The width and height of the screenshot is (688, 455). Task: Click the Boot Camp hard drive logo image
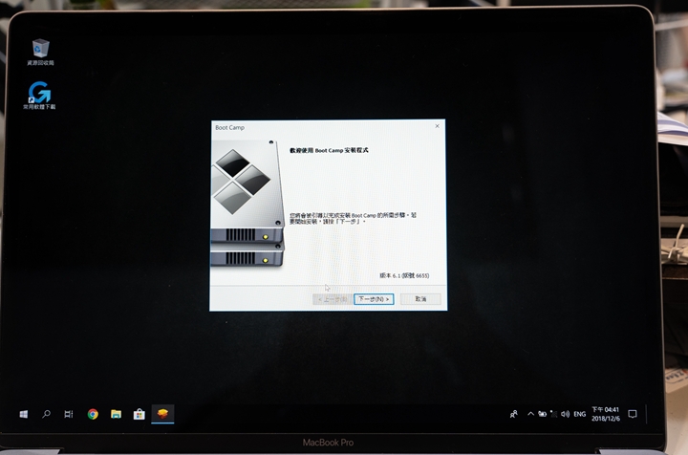247,204
